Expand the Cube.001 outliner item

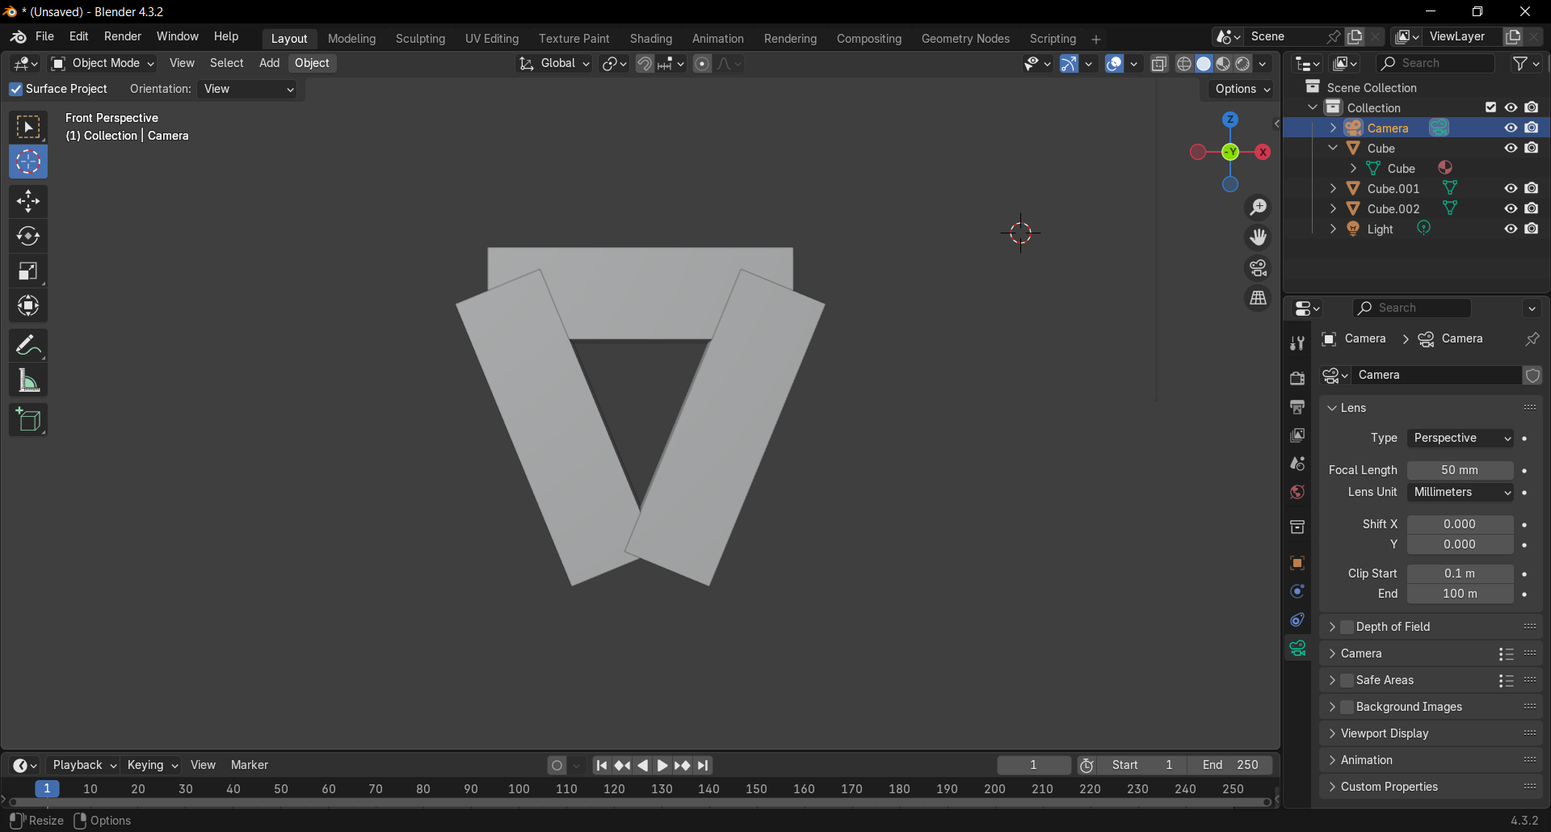1333,188
